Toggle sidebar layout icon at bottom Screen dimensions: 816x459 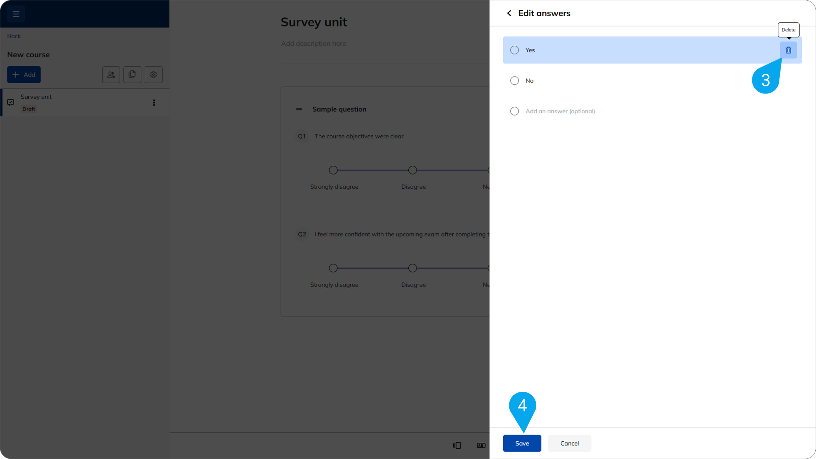coord(457,445)
